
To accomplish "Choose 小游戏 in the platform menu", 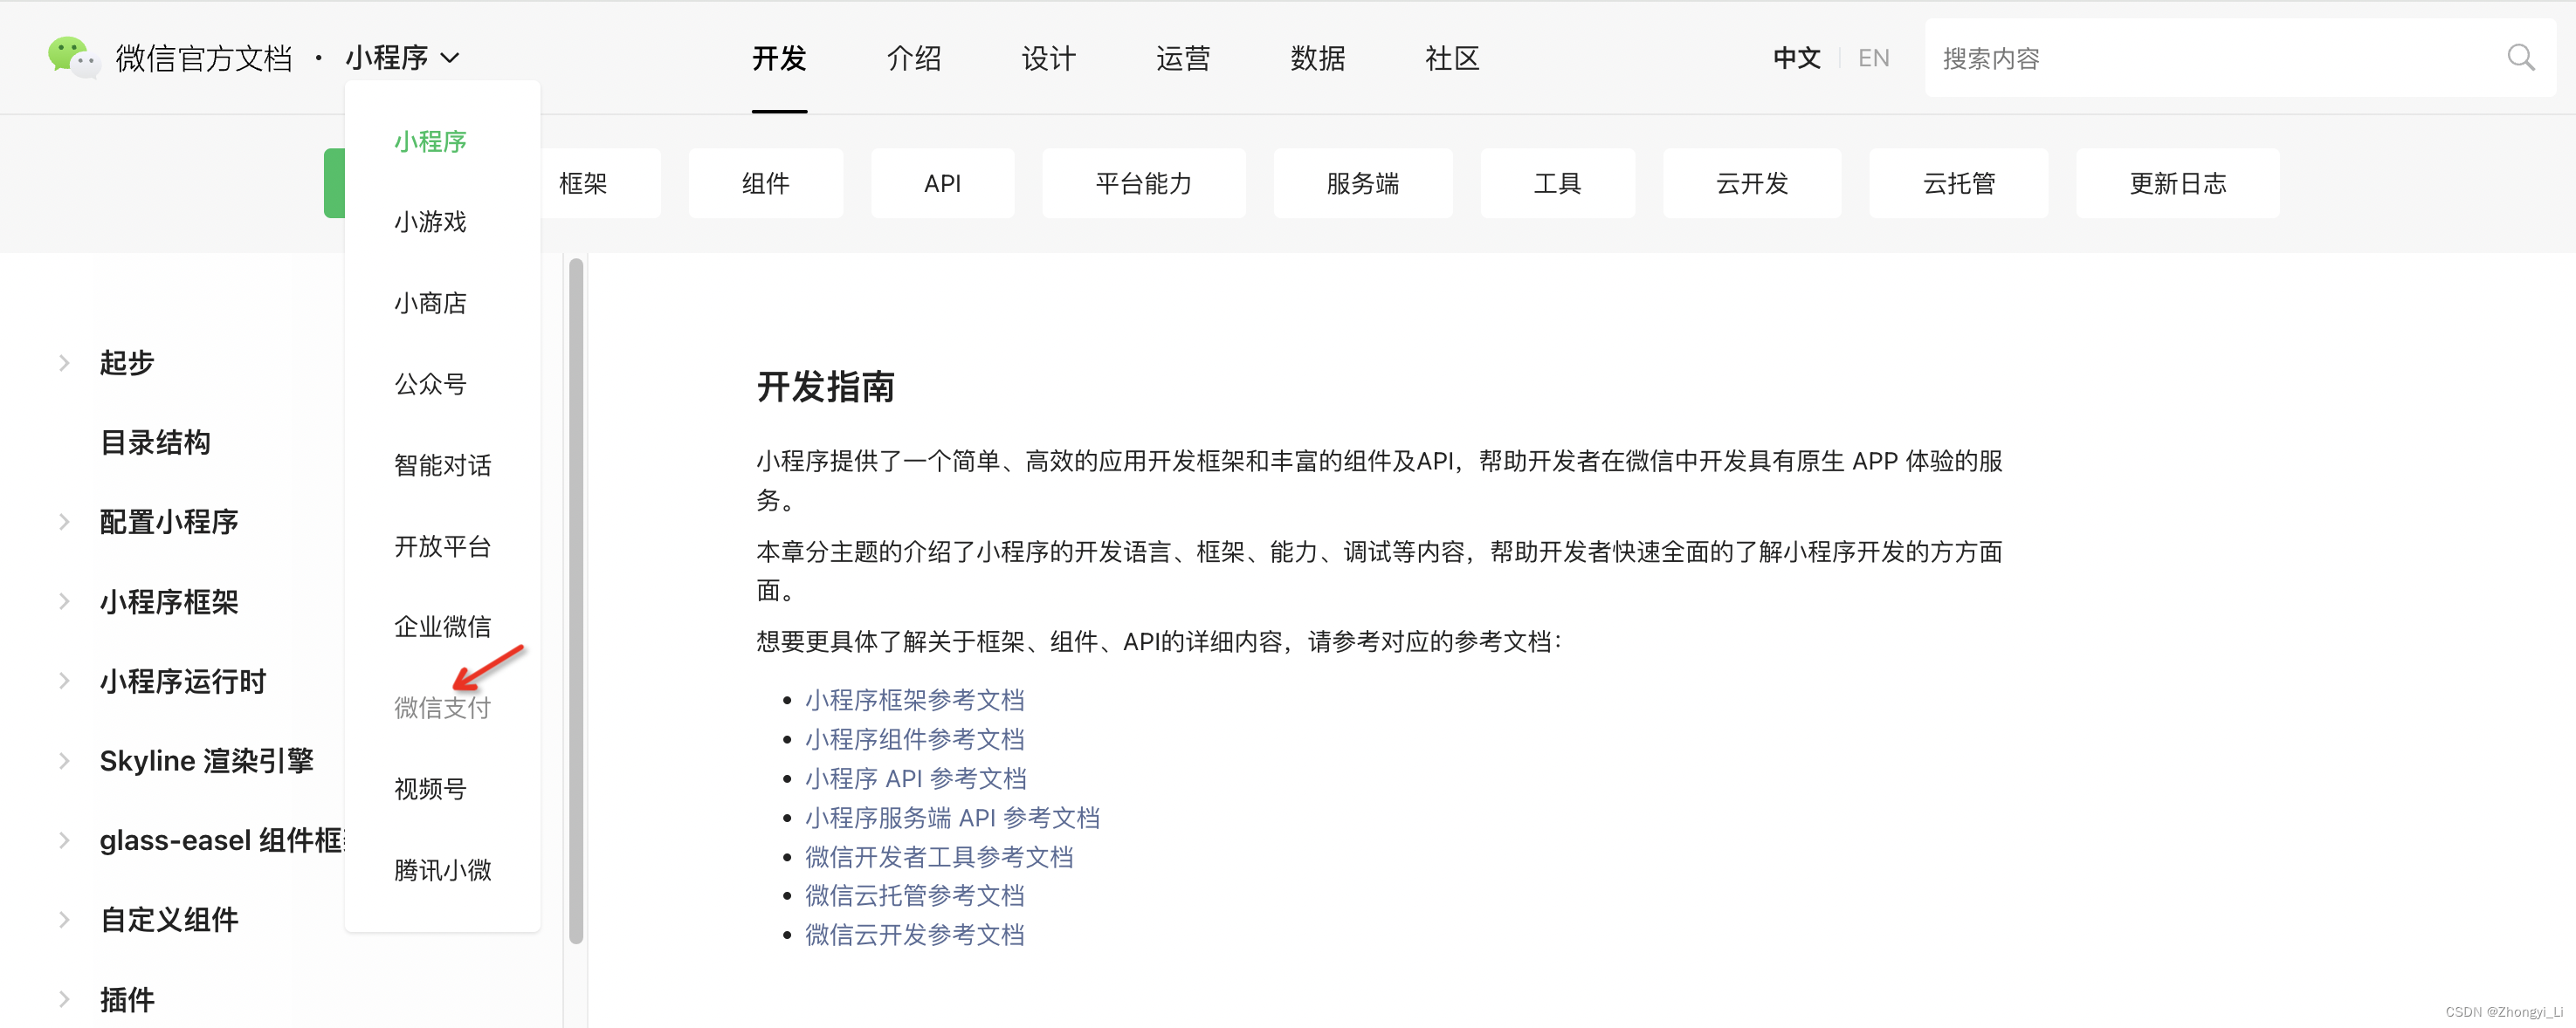I will (430, 222).
